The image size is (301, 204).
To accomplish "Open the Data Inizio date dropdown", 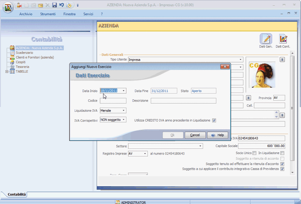I will (x=124, y=91).
